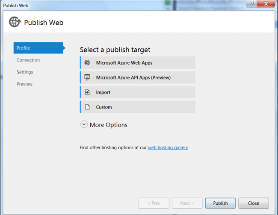Expand More Options chevron
Image resolution: width=278 pixels, height=215 pixels.
(84, 124)
